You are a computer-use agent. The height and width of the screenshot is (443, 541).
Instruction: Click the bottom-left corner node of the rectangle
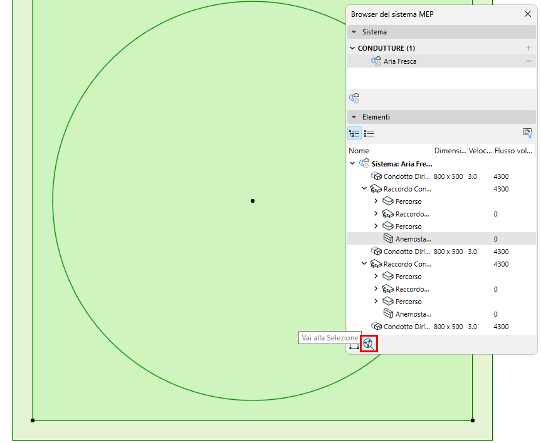pyautogui.click(x=33, y=420)
